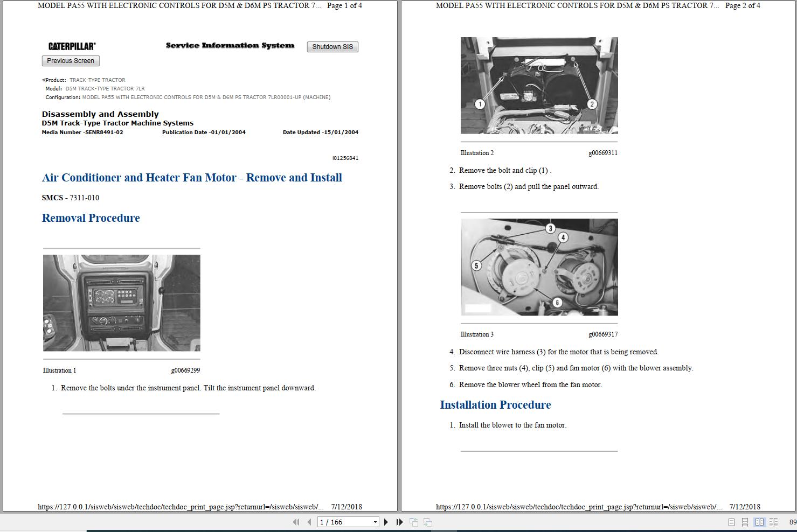
Task: Select the continuous scrolling view icon
Action: (x=744, y=522)
